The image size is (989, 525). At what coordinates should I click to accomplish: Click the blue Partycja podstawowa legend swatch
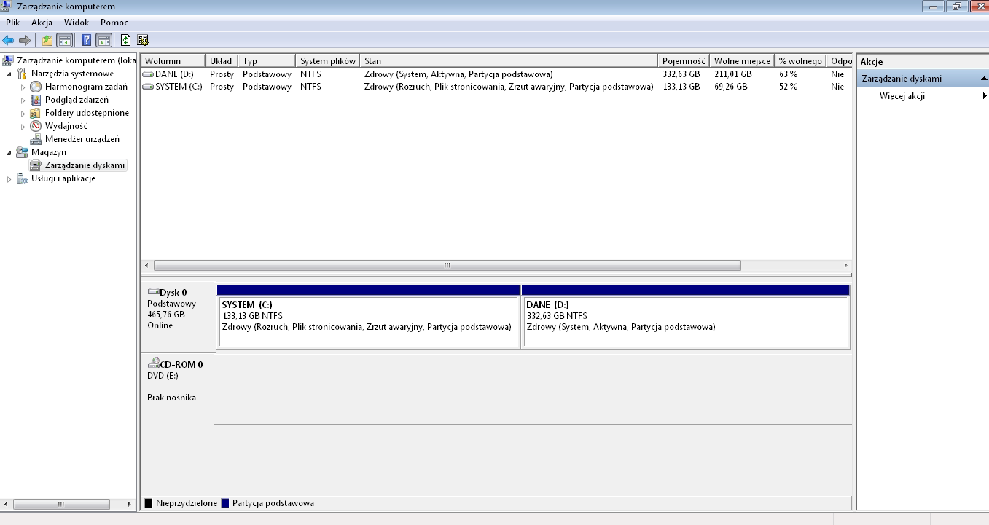tap(225, 503)
